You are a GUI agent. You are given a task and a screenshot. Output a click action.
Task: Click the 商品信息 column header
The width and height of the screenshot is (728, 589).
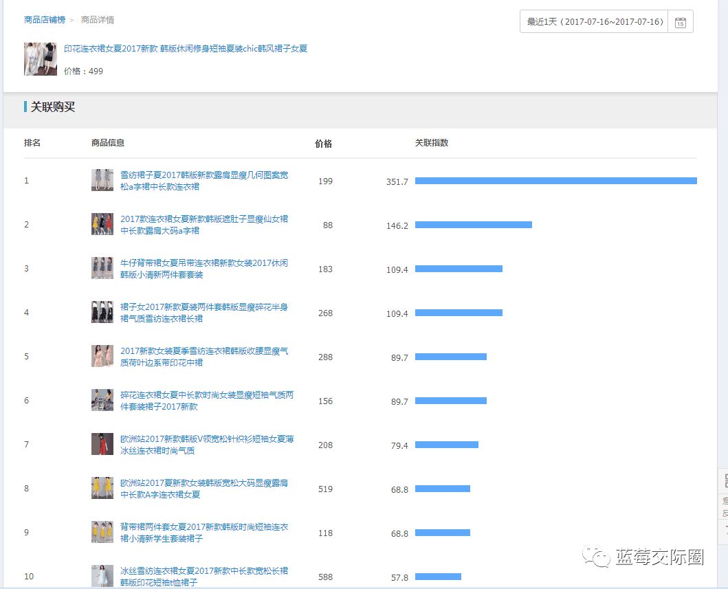[x=108, y=143]
